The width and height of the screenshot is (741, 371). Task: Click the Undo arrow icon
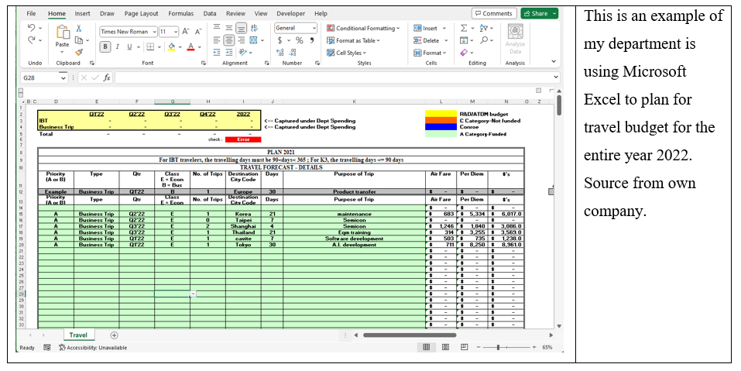tap(31, 28)
